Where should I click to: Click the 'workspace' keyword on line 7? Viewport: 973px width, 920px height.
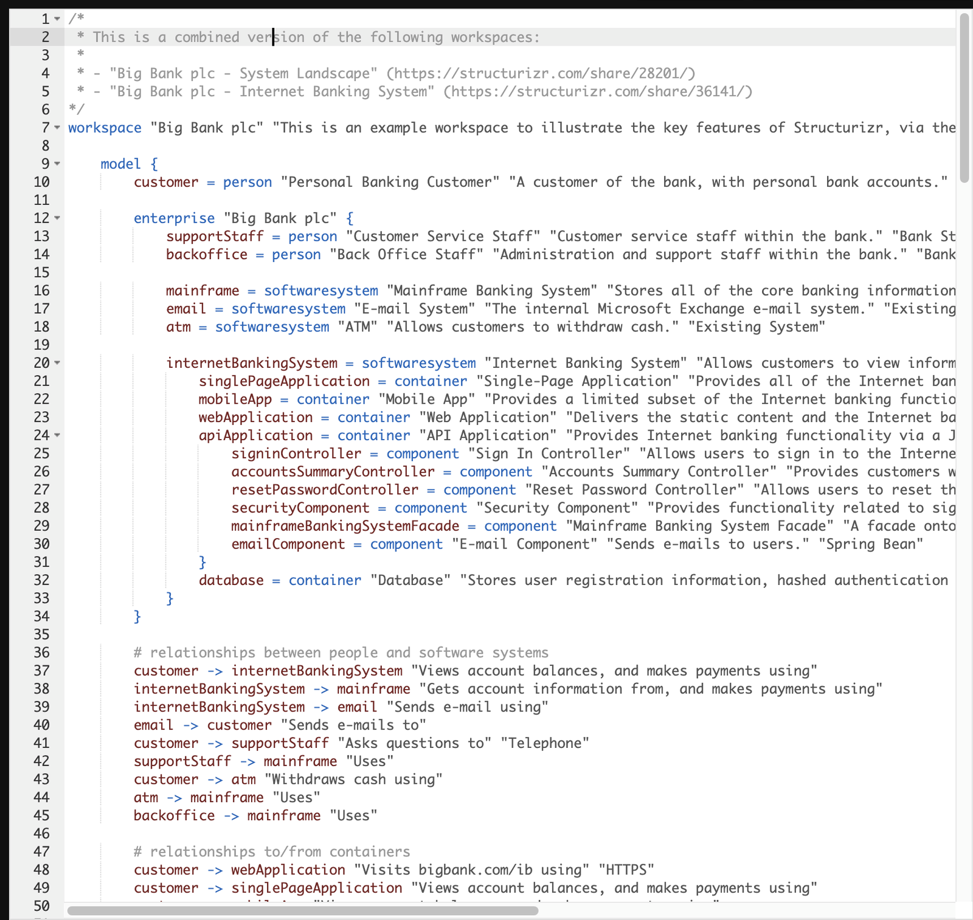pyautogui.click(x=103, y=128)
